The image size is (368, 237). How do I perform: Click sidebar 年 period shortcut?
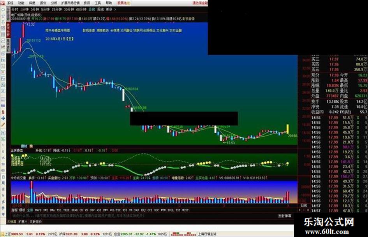pyautogui.click(x=3, y=214)
